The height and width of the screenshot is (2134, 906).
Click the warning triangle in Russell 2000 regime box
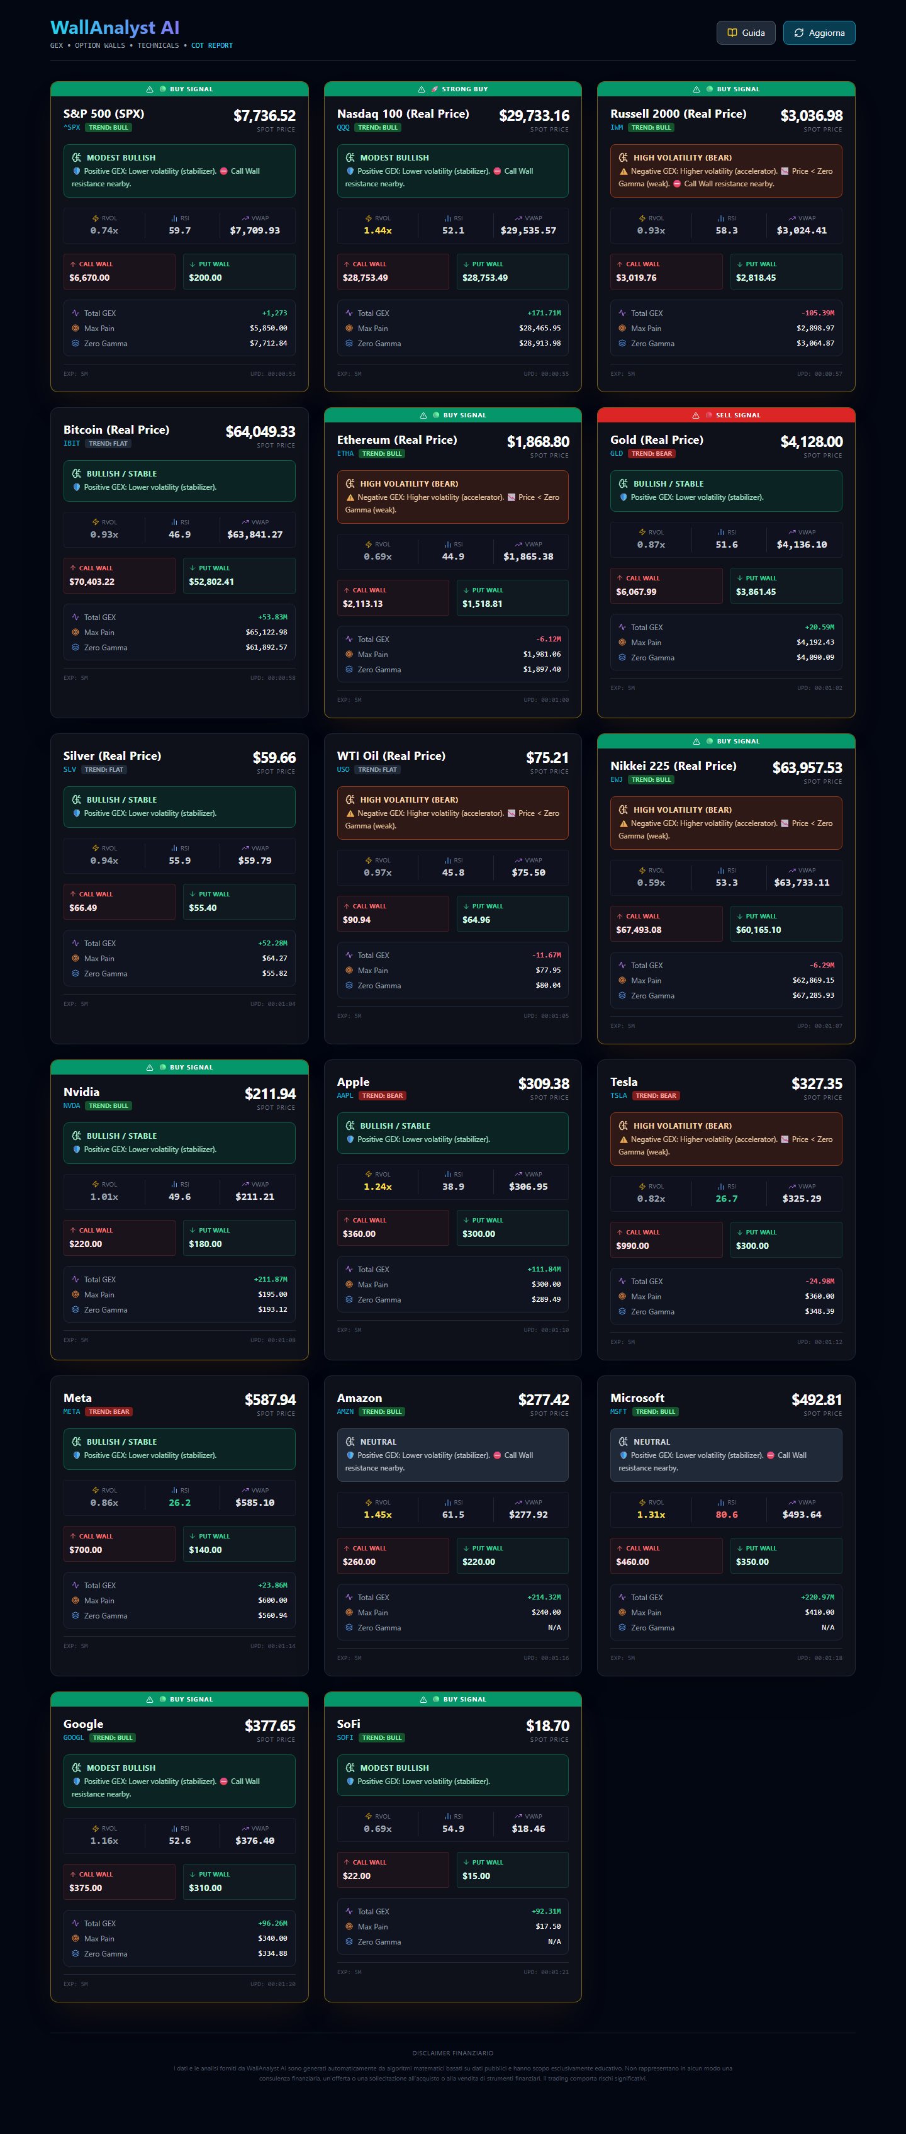624,171
